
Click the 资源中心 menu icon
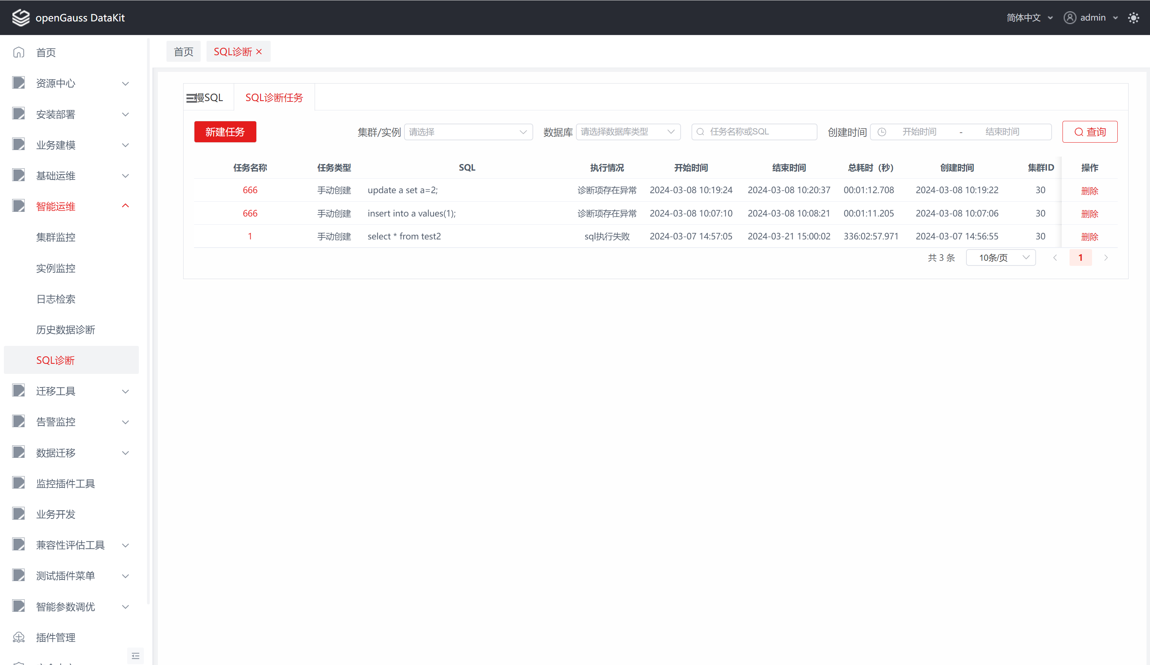(x=19, y=83)
